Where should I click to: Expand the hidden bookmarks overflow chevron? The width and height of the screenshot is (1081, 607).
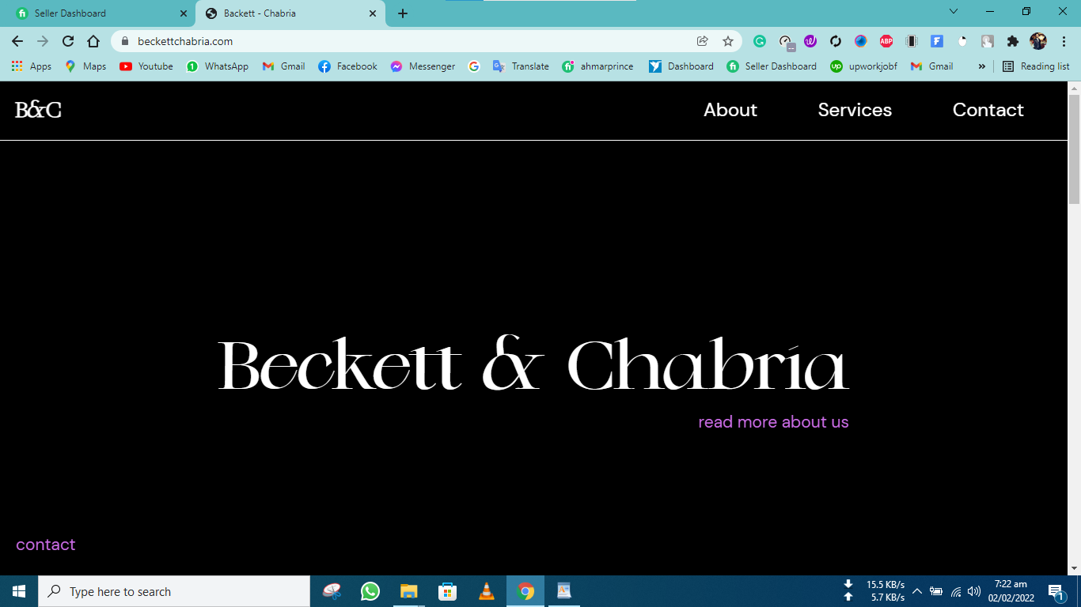coord(981,66)
